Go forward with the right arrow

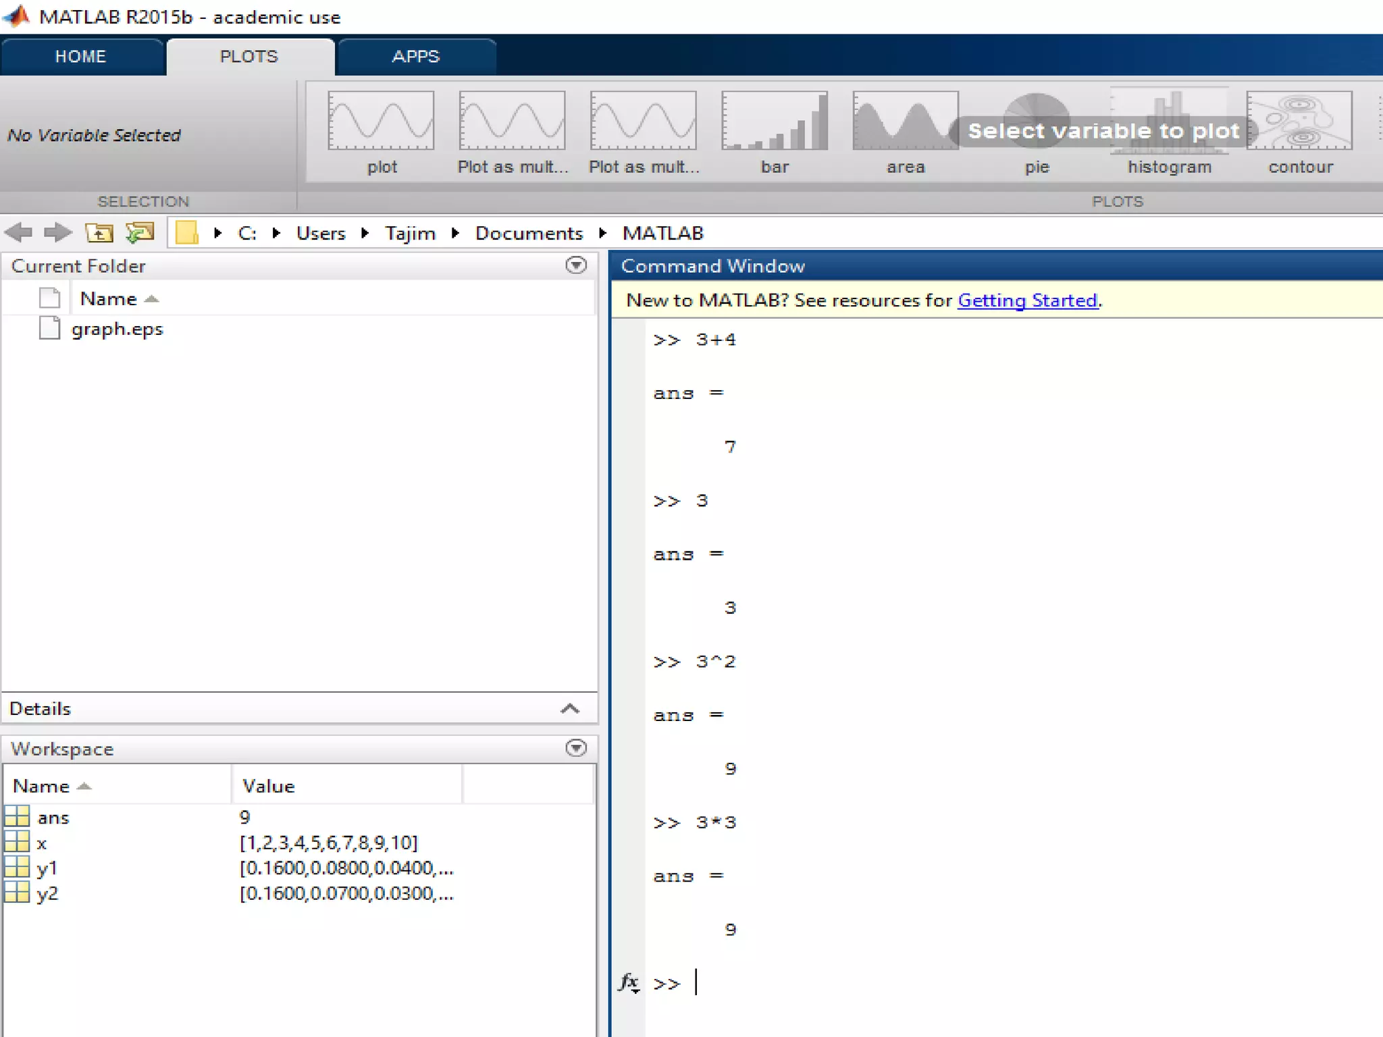58,232
